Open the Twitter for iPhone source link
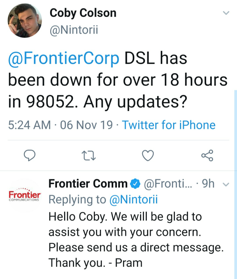Screen dimensions: 237x279 point(169,125)
